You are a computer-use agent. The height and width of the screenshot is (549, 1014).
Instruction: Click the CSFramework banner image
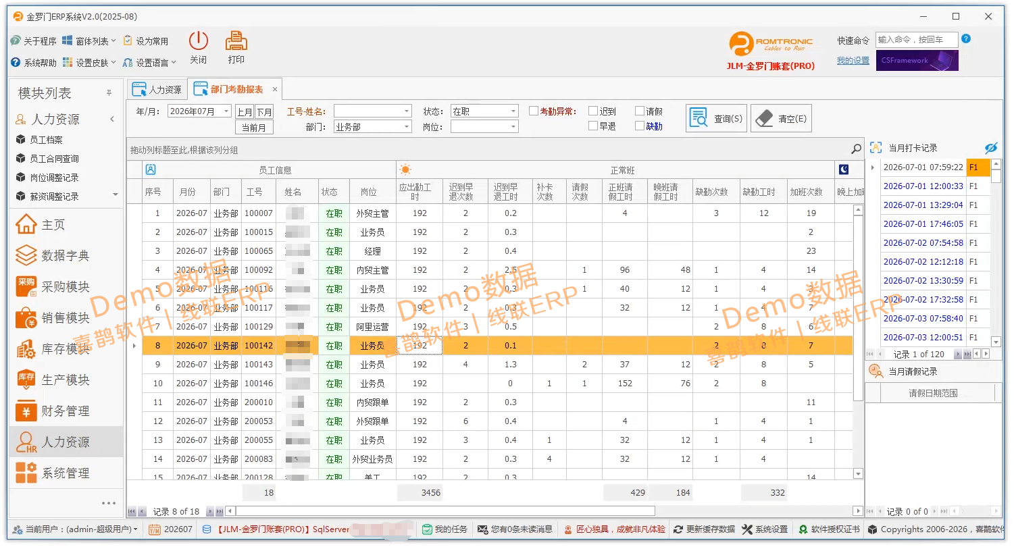917,61
